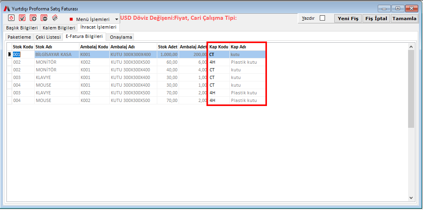
Task: Click the scrollbar up arrow in grid
Action: [x=411, y=47]
